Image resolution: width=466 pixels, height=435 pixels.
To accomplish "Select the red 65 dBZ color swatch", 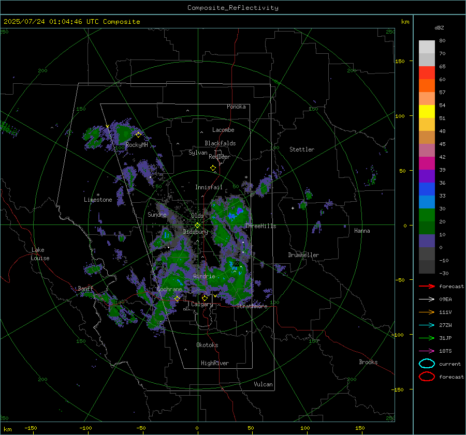I will pyautogui.click(x=427, y=72).
